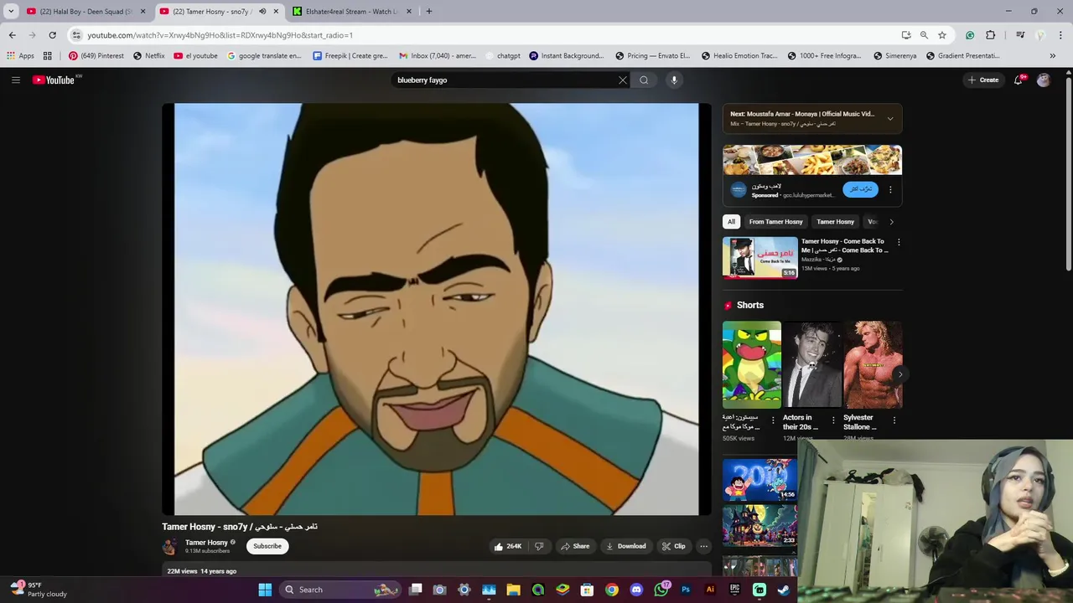Open WhatsApp from the taskbar
The height and width of the screenshot is (603, 1073).
tap(661, 590)
